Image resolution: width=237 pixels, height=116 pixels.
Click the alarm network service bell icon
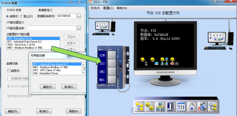pyautogui.click(x=164, y=61)
